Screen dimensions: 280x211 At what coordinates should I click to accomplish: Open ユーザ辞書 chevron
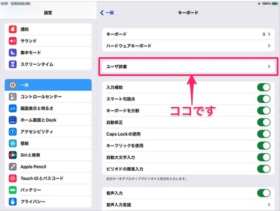[269, 66]
